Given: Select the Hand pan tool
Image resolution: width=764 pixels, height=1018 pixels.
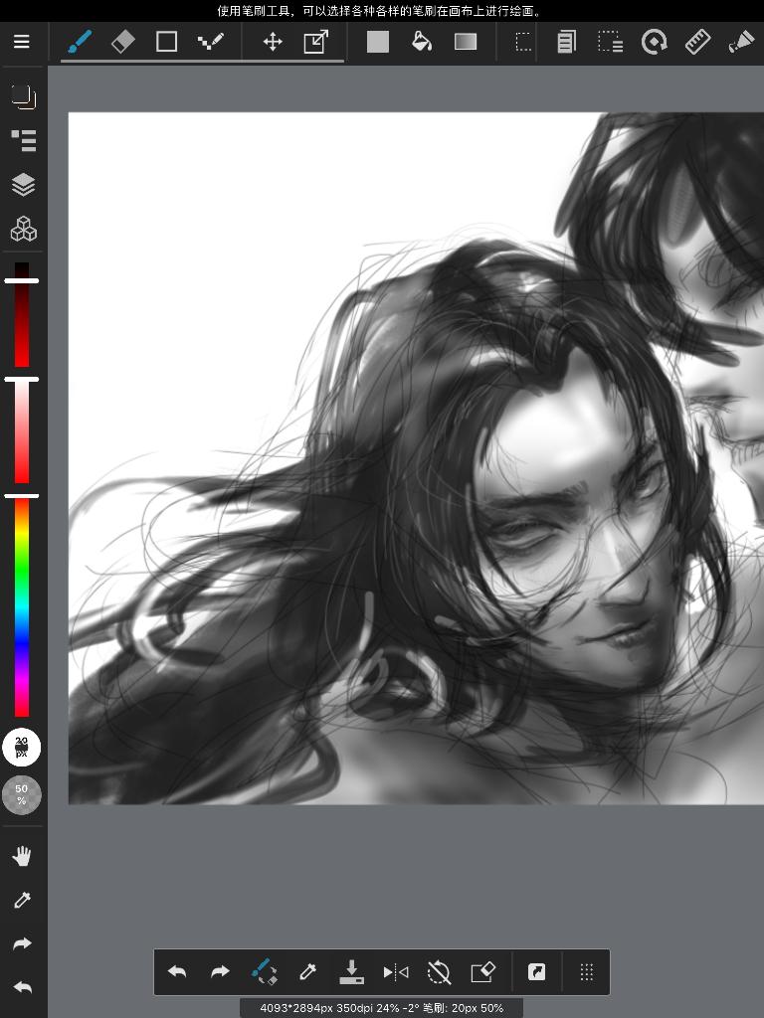Looking at the screenshot, I should pyautogui.click(x=22, y=856).
